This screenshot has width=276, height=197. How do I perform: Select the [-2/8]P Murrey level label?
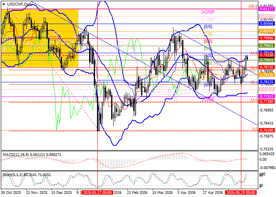tap(208, 99)
